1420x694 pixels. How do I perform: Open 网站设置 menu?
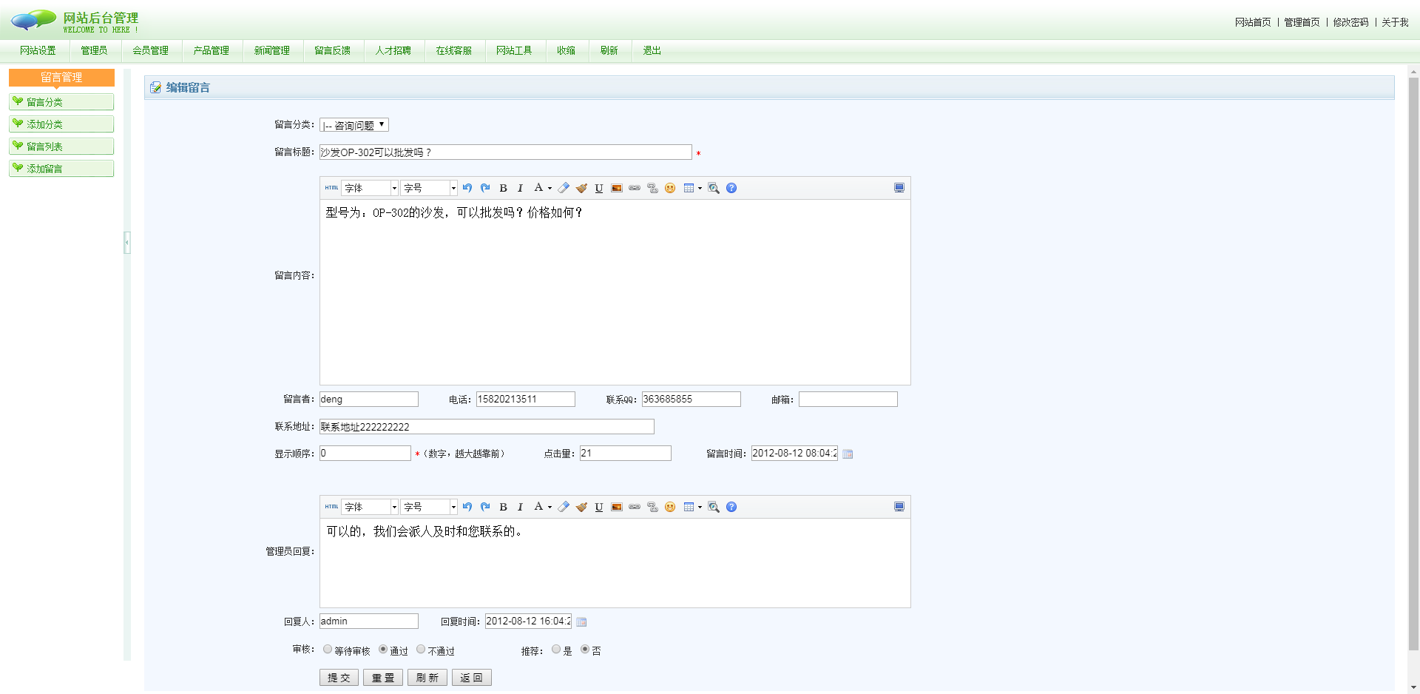pyautogui.click(x=38, y=50)
